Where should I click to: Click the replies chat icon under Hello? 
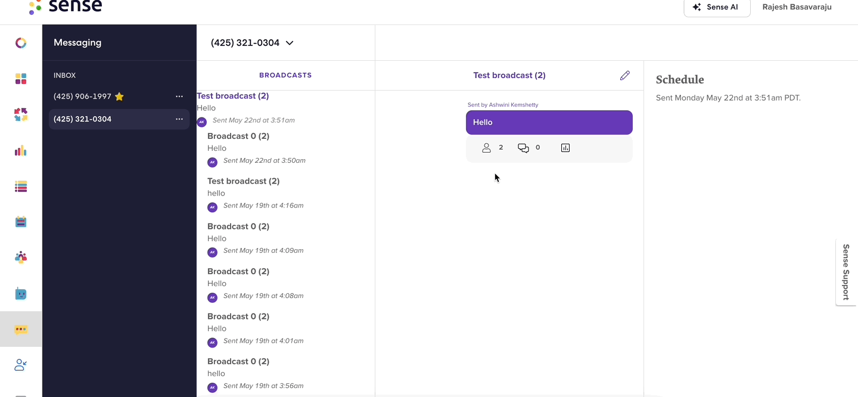point(523,148)
